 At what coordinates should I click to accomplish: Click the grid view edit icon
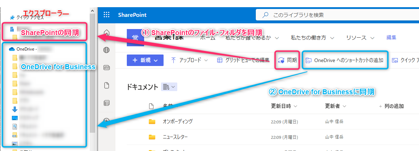(x=219, y=60)
